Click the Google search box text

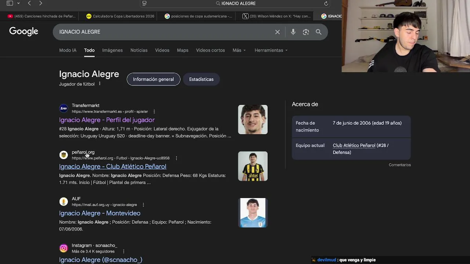pyautogui.click(x=80, y=32)
